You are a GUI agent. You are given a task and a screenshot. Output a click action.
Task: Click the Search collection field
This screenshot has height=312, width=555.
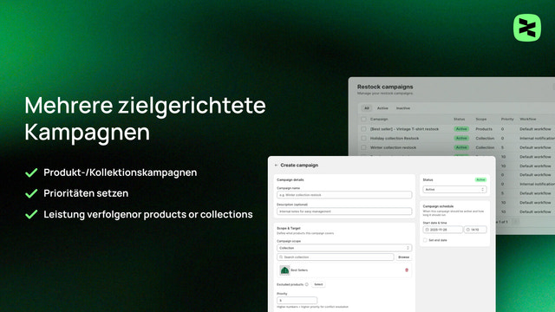(x=336, y=257)
